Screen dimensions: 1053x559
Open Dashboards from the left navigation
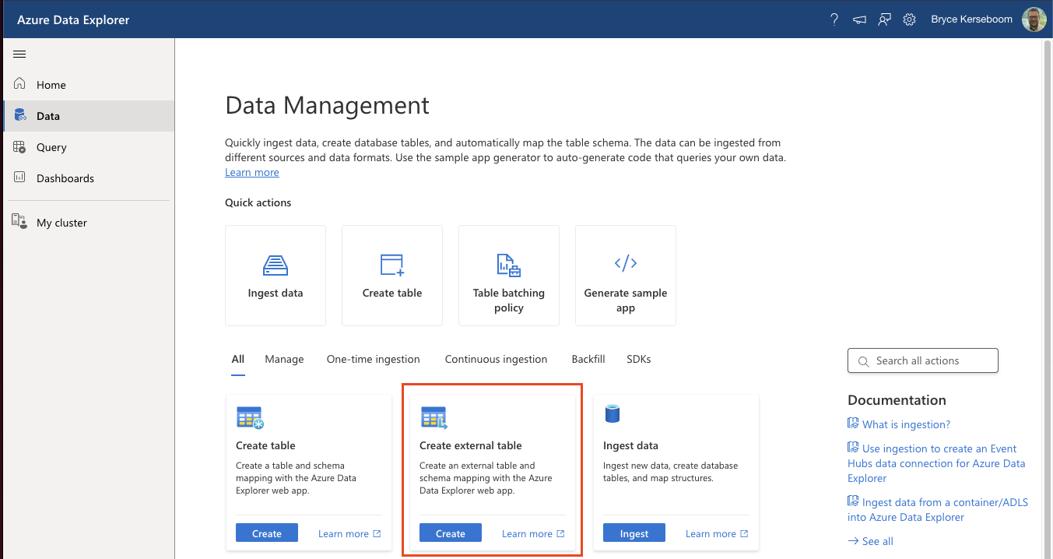pos(65,178)
